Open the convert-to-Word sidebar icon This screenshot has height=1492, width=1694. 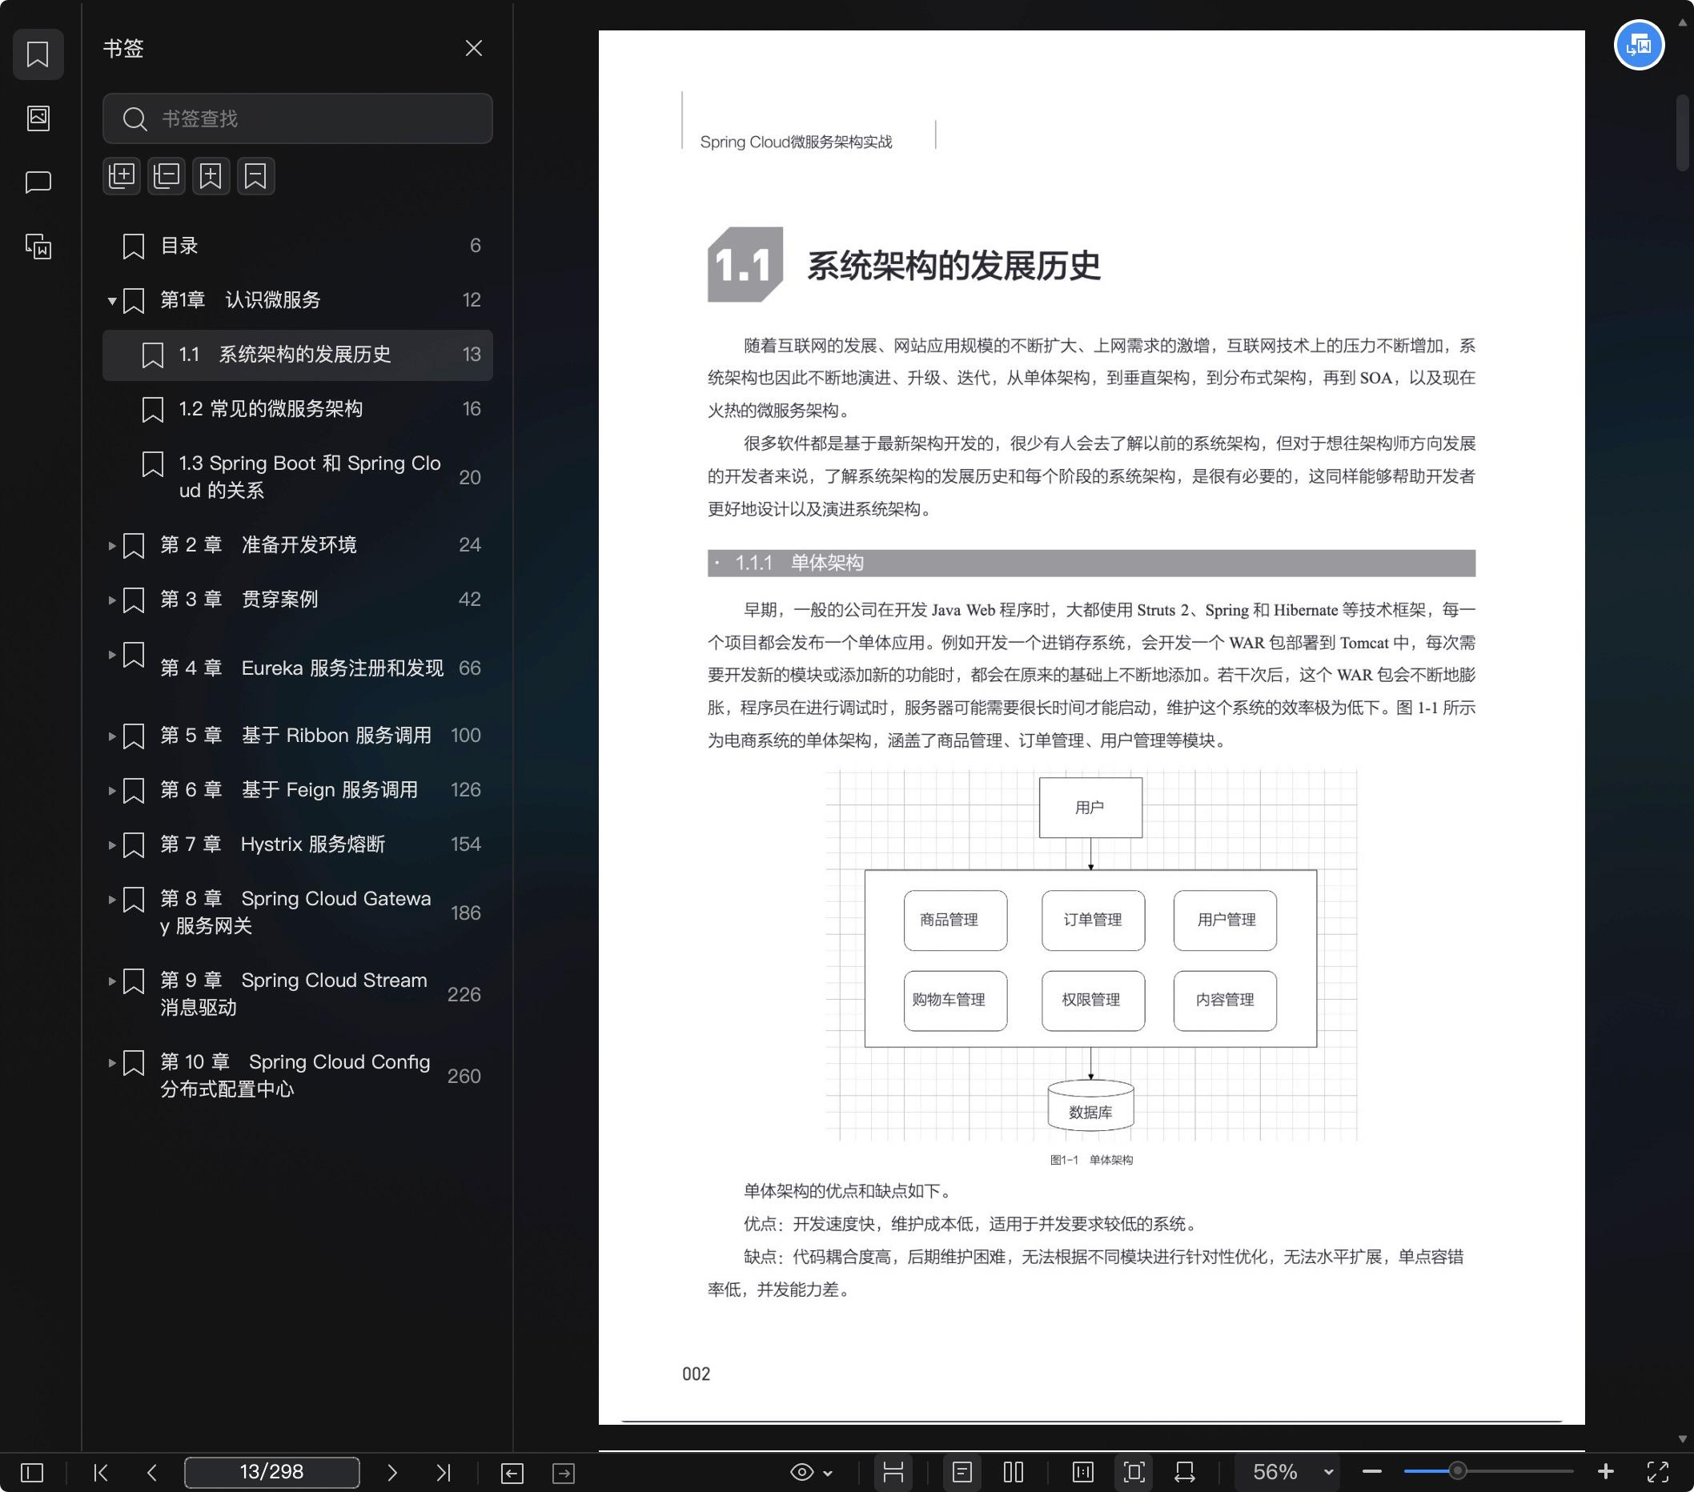point(38,246)
